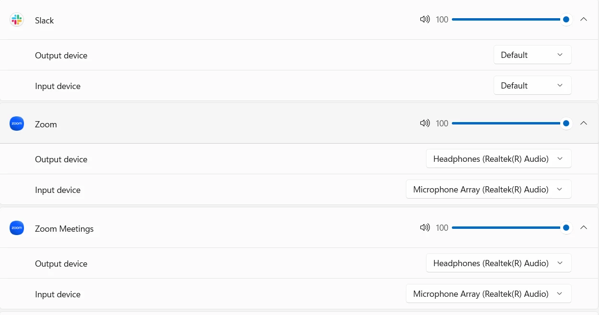This screenshot has width=599, height=315.
Task: Click Zoom volume value 100
Action: click(442, 124)
